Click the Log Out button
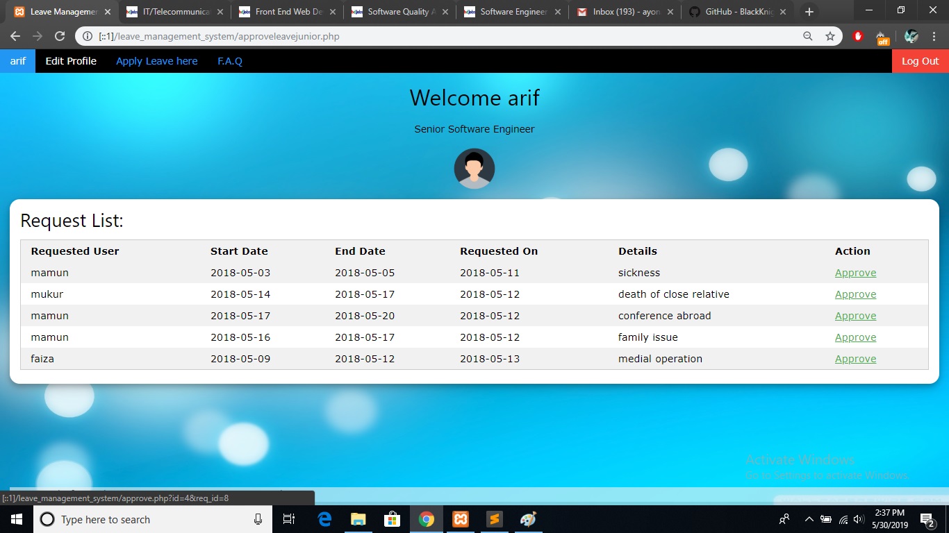The width and height of the screenshot is (949, 533). pos(920,61)
